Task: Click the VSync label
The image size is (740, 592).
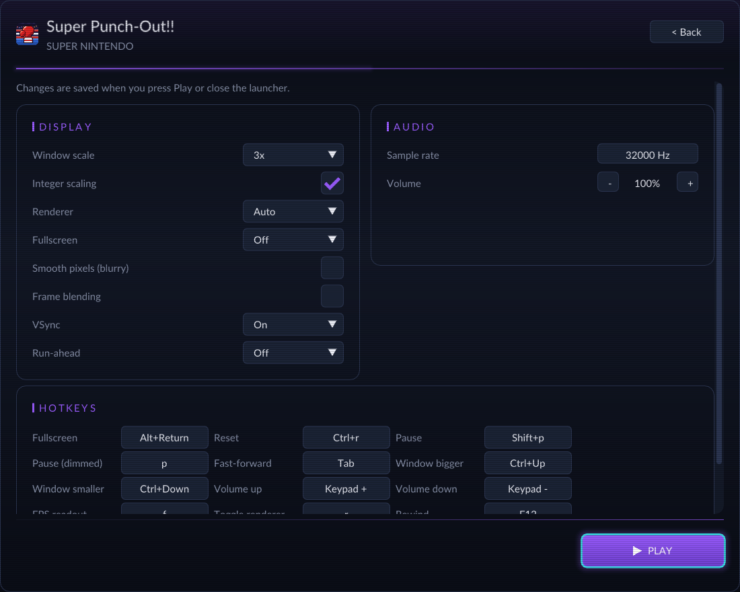Action: [46, 325]
